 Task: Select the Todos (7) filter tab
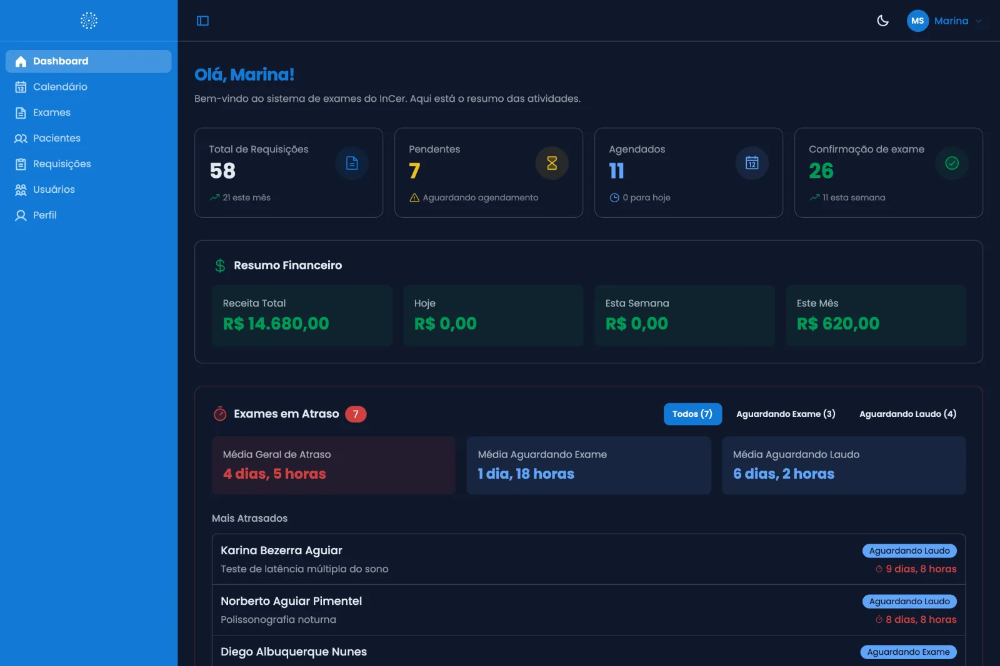(692, 414)
